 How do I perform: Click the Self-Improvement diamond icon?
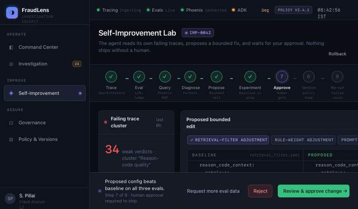[x=11, y=93]
